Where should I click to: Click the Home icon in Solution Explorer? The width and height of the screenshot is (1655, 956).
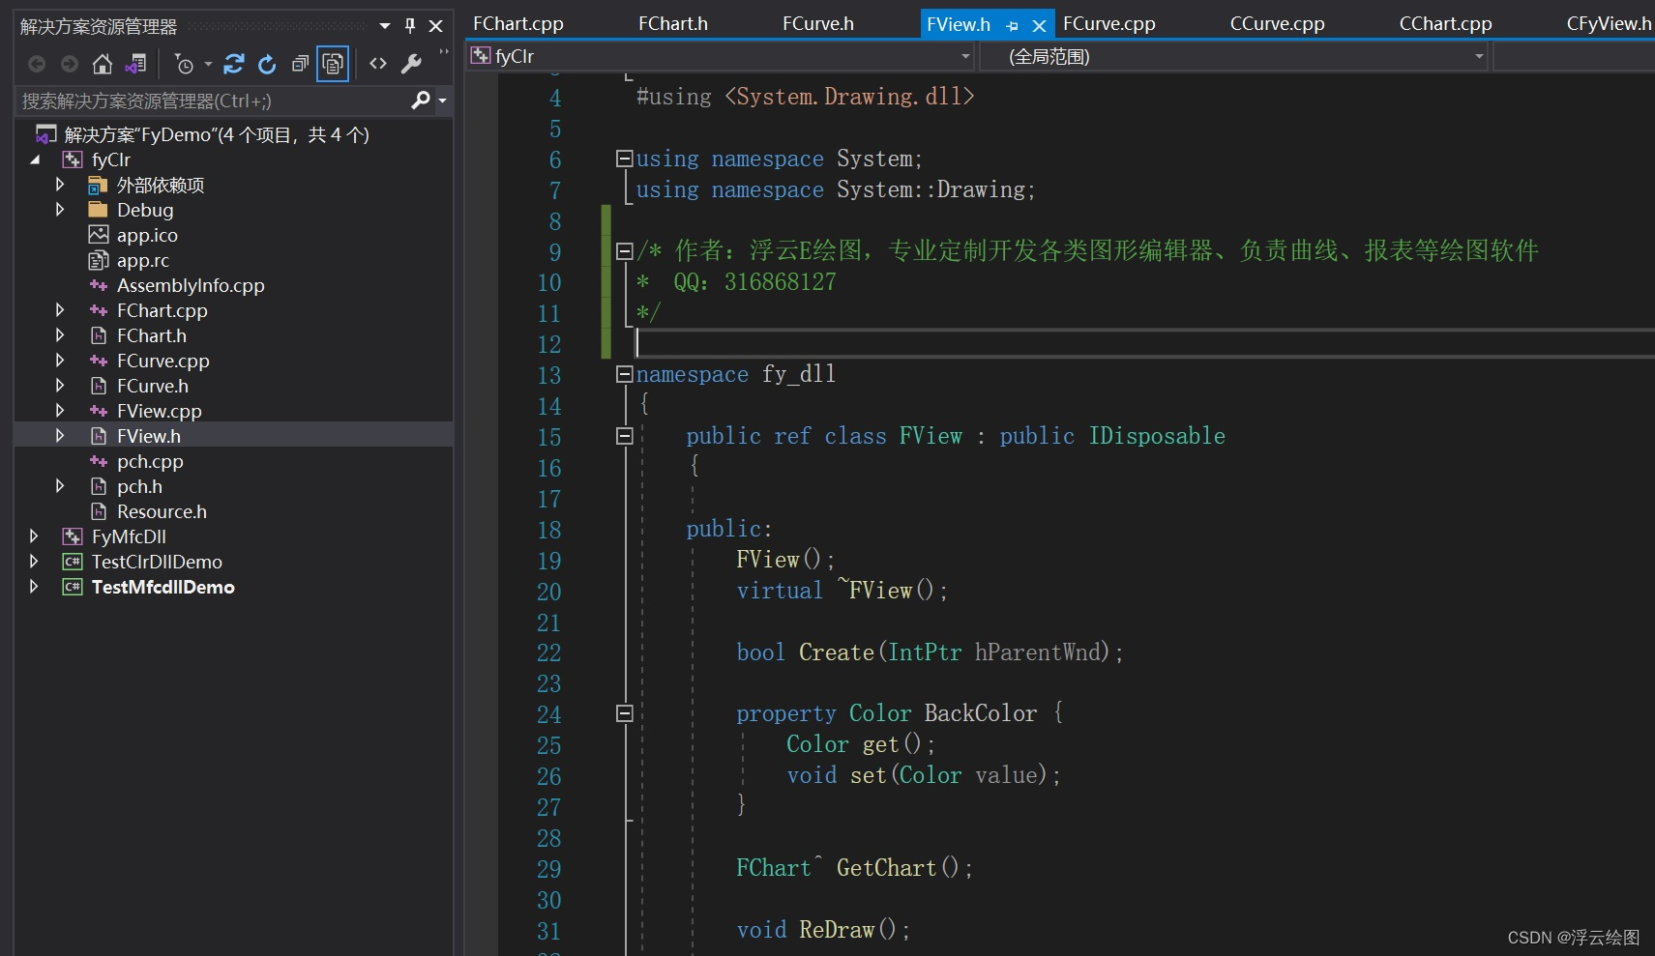tap(103, 64)
